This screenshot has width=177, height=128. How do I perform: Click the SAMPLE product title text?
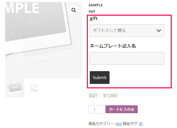[x=95, y=5]
